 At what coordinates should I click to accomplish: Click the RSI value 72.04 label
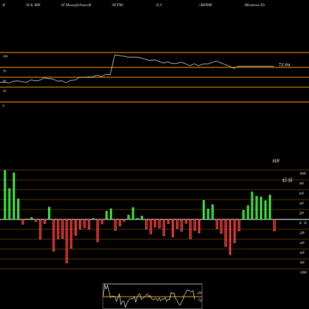[x=284, y=65]
